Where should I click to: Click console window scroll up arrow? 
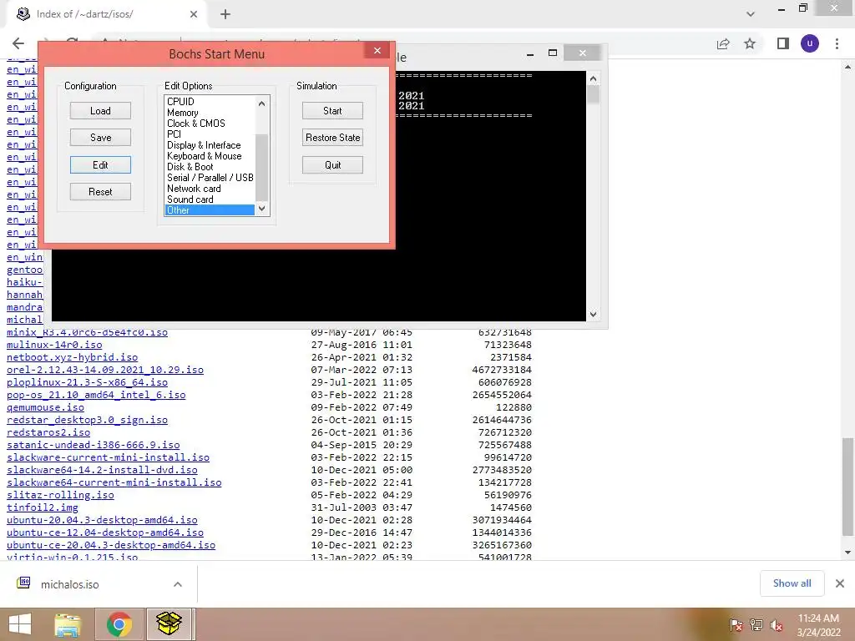point(594,78)
